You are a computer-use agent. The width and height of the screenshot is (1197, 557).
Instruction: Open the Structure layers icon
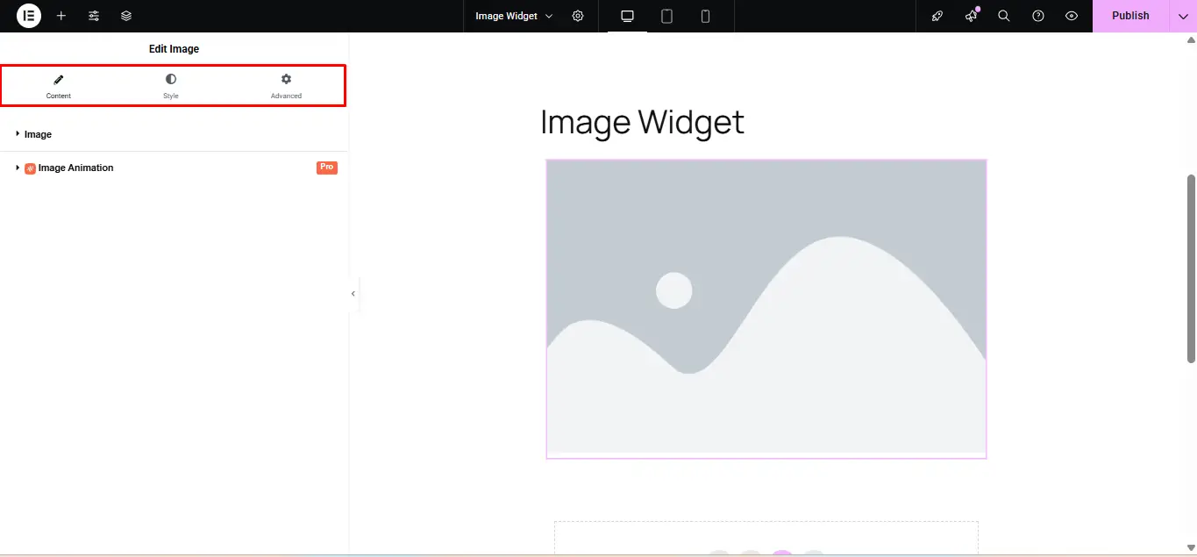tap(126, 16)
